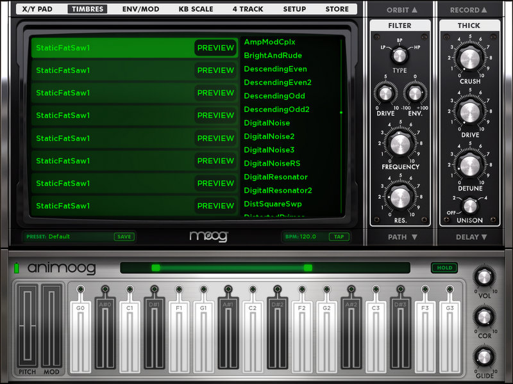The width and height of the screenshot is (513, 384).
Task: Select DigitalNoise timbre
Action: click(x=267, y=123)
